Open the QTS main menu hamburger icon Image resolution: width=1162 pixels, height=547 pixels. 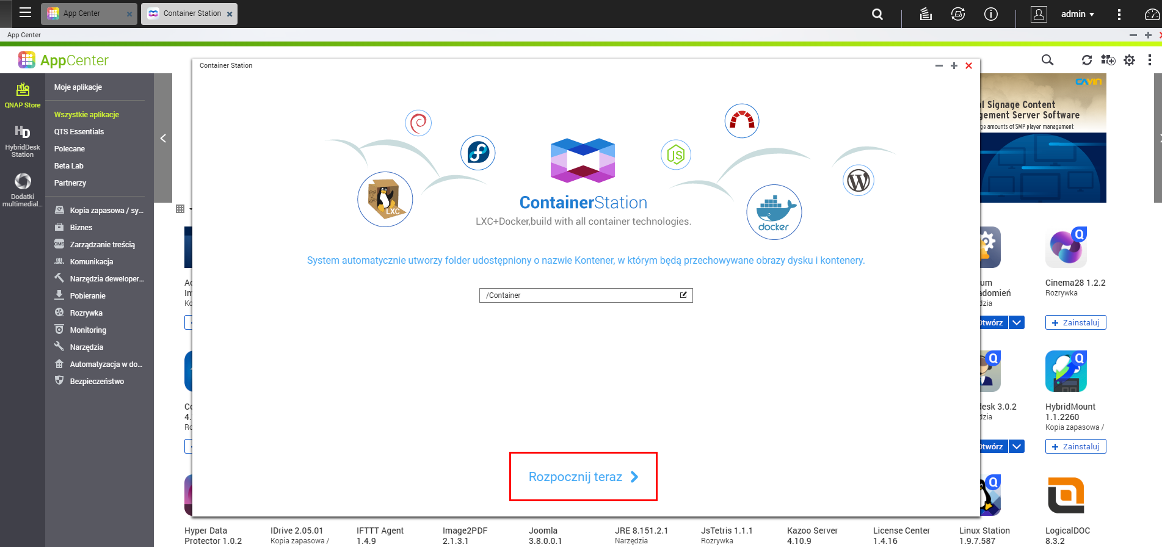[25, 13]
